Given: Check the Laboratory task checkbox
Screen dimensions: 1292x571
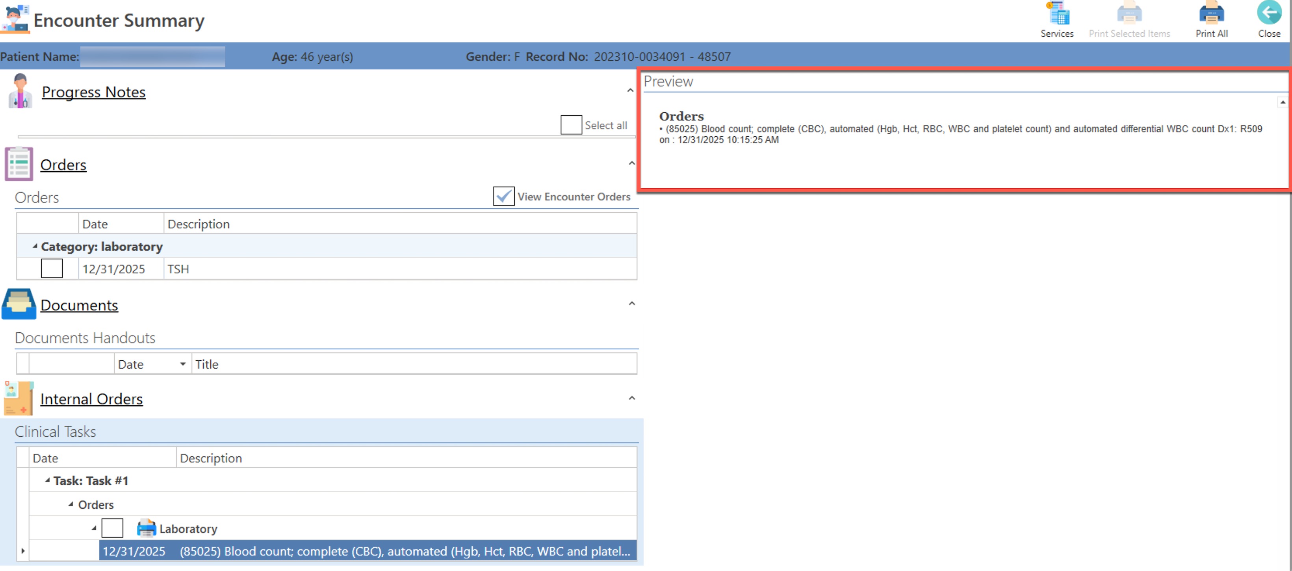Looking at the screenshot, I should [x=112, y=528].
